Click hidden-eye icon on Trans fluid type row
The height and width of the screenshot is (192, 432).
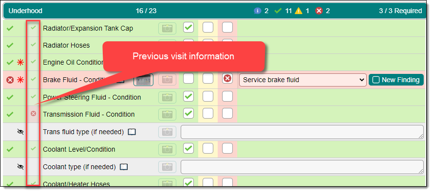pyautogui.click(x=20, y=132)
